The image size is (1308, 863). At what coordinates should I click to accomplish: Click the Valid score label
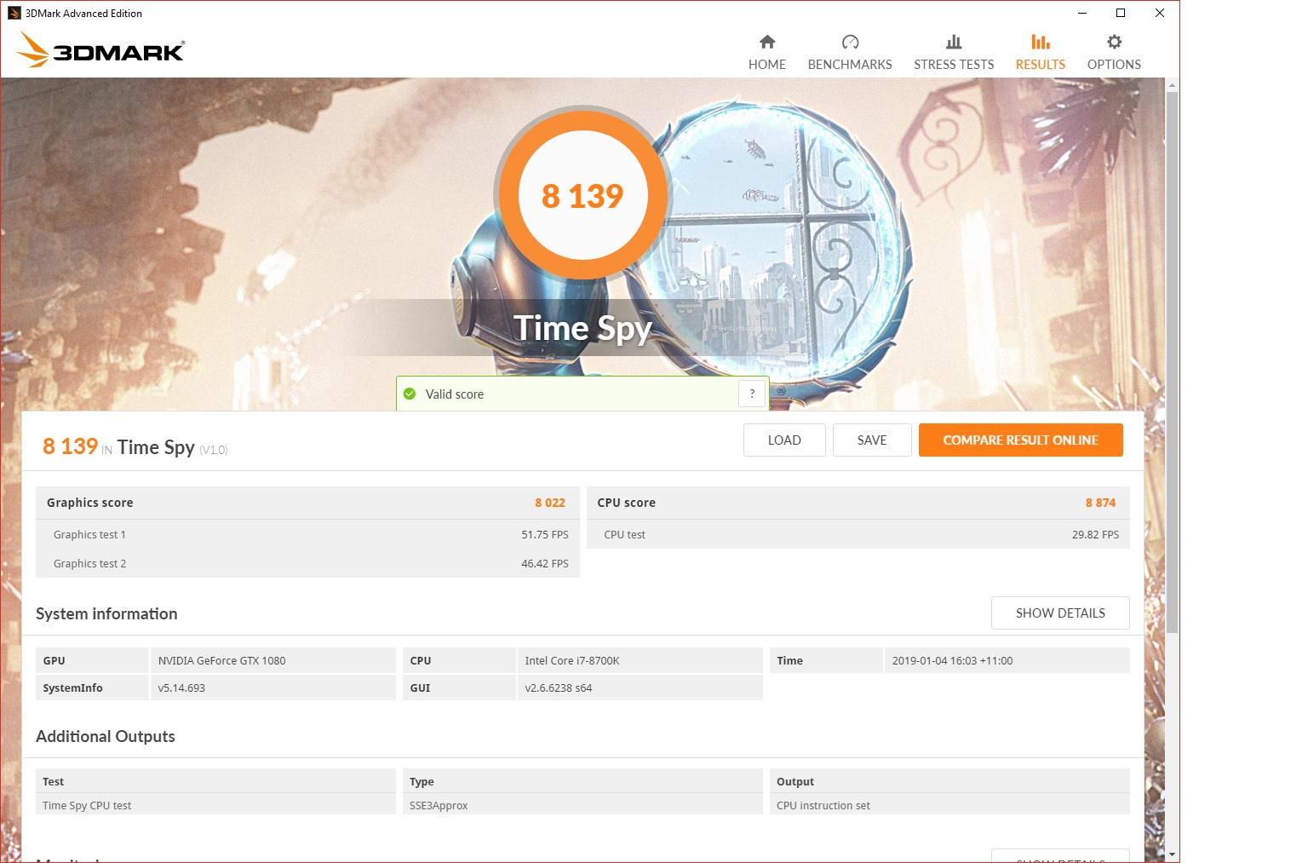(455, 394)
